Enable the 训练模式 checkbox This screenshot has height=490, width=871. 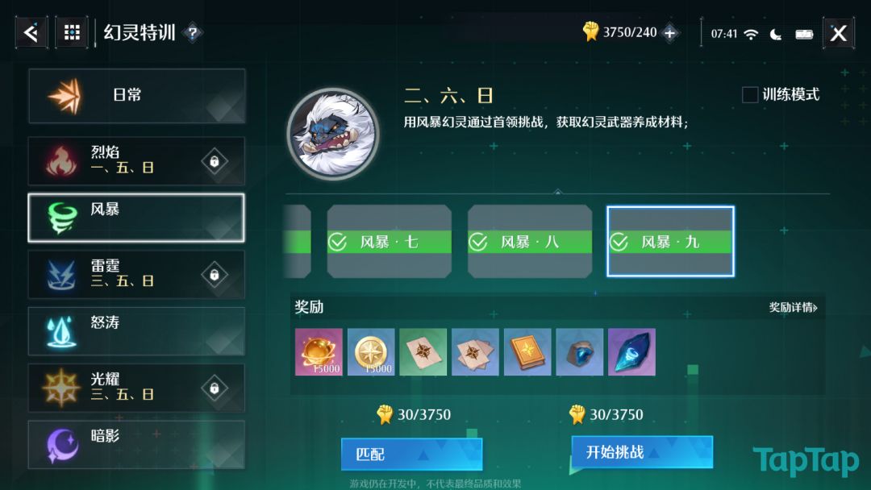click(x=750, y=94)
